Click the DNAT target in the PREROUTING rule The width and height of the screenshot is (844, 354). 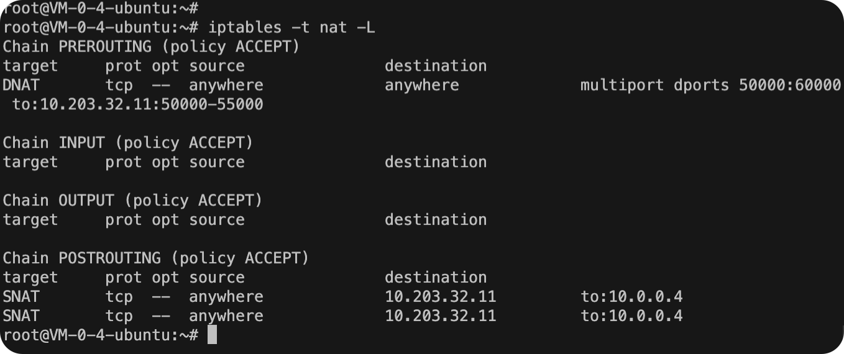(21, 84)
